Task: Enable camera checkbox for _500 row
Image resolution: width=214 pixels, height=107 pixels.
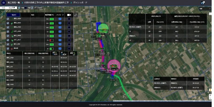Action: pos(69,44)
